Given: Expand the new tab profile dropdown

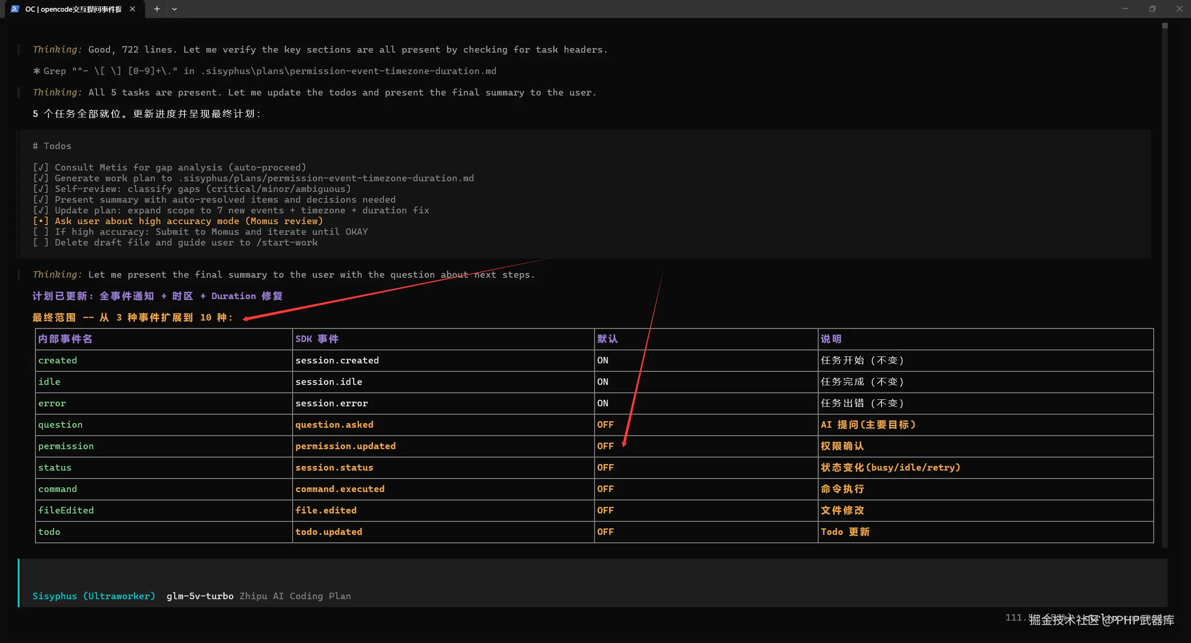Looking at the screenshot, I should click(174, 9).
